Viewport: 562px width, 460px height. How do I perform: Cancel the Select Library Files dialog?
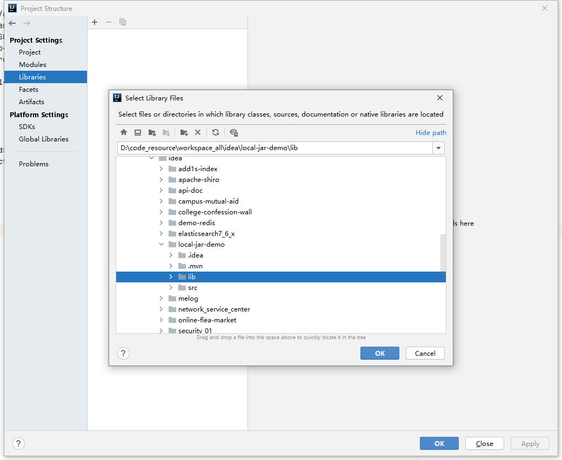425,353
